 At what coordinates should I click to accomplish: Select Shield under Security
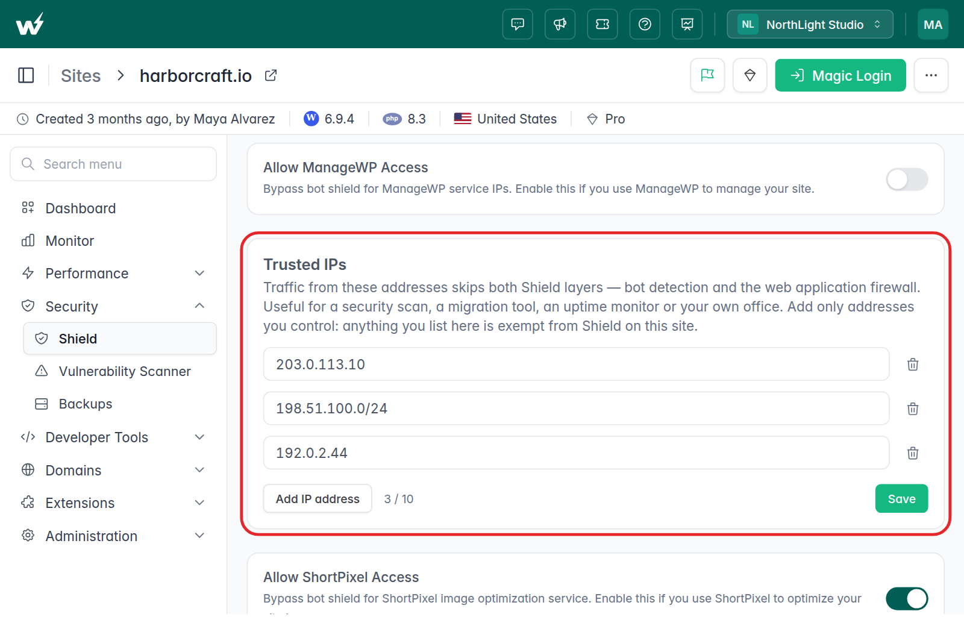pyautogui.click(x=120, y=339)
